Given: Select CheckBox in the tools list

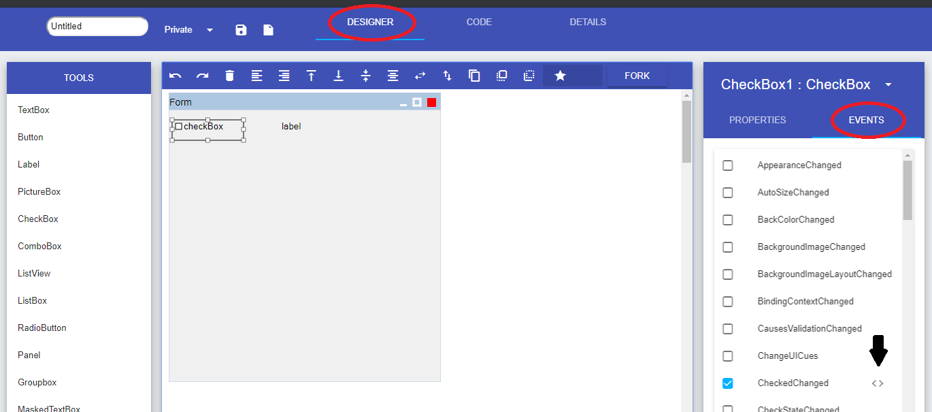Looking at the screenshot, I should point(38,219).
